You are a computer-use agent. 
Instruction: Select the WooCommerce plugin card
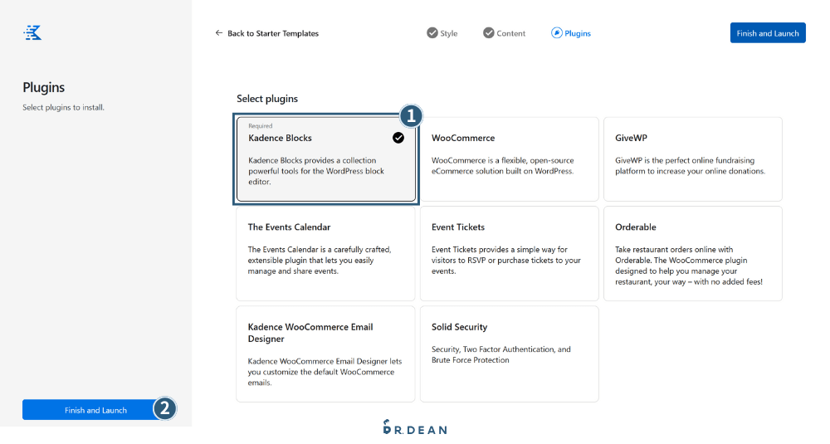click(510, 159)
